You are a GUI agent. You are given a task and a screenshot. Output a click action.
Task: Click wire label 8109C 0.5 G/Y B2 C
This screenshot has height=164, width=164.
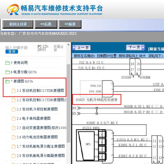point(102,123)
